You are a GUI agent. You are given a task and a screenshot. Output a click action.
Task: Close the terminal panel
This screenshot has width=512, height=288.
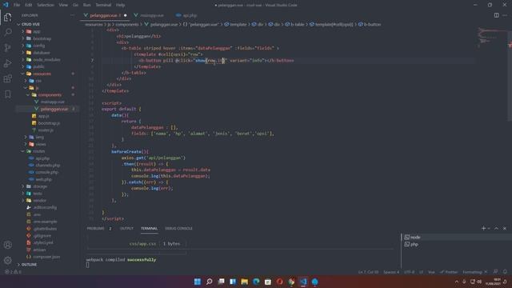click(505, 228)
